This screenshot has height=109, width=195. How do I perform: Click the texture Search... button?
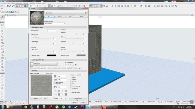point(36,98)
